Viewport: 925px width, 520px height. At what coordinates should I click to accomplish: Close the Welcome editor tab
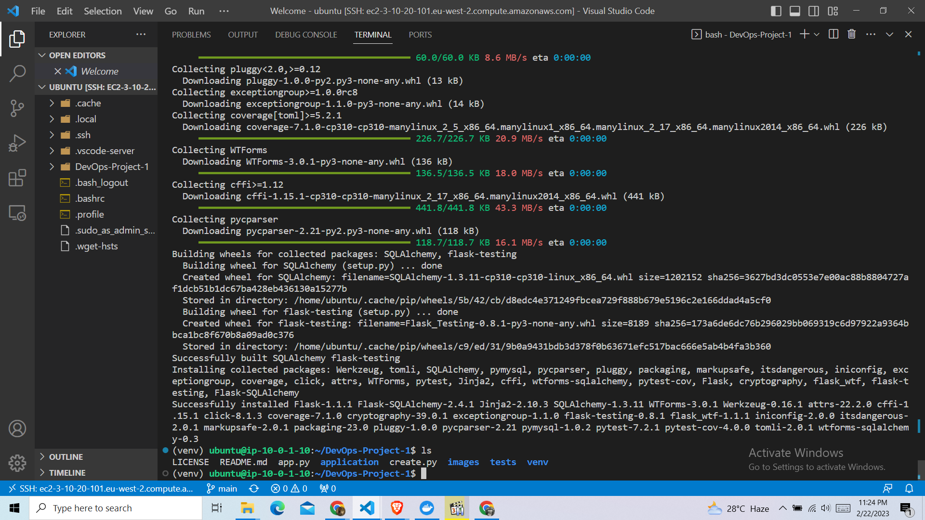click(58, 71)
